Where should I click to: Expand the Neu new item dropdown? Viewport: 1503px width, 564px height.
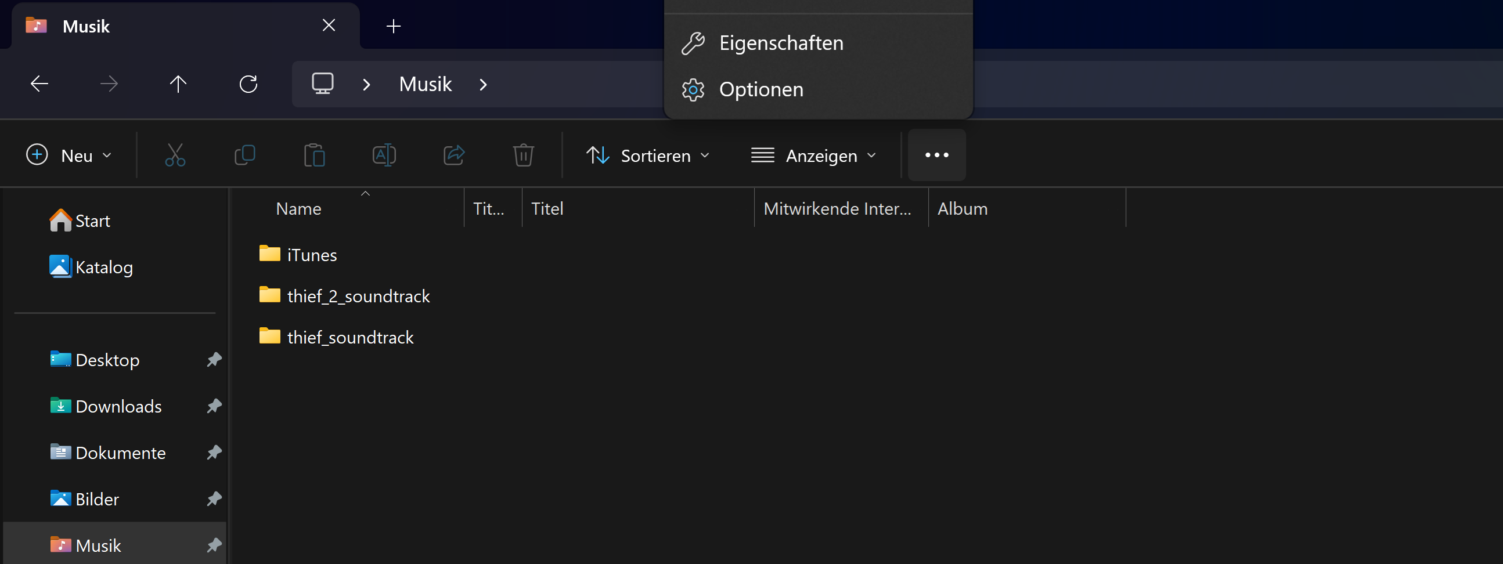[69, 155]
